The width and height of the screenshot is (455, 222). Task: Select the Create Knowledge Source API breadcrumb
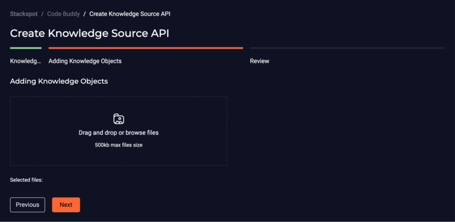(130, 14)
